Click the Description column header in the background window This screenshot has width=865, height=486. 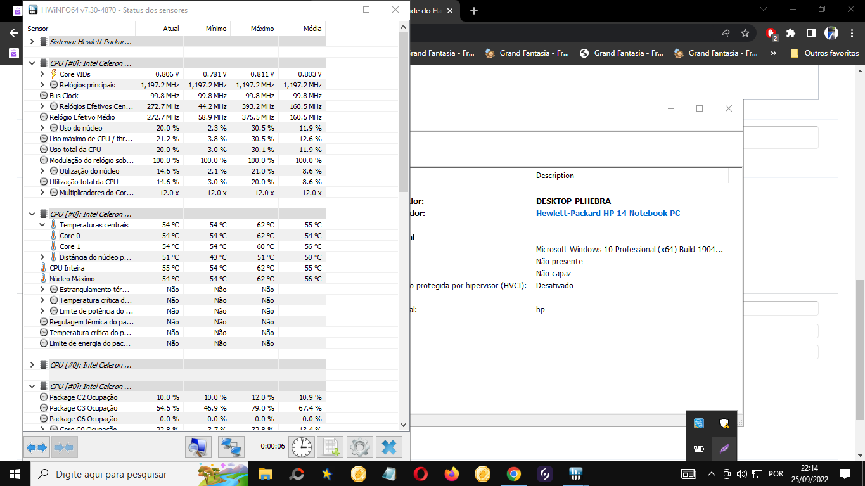(x=630, y=176)
